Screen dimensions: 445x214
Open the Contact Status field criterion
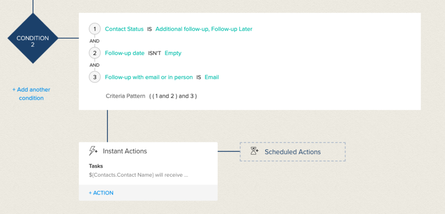(x=124, y=29)
